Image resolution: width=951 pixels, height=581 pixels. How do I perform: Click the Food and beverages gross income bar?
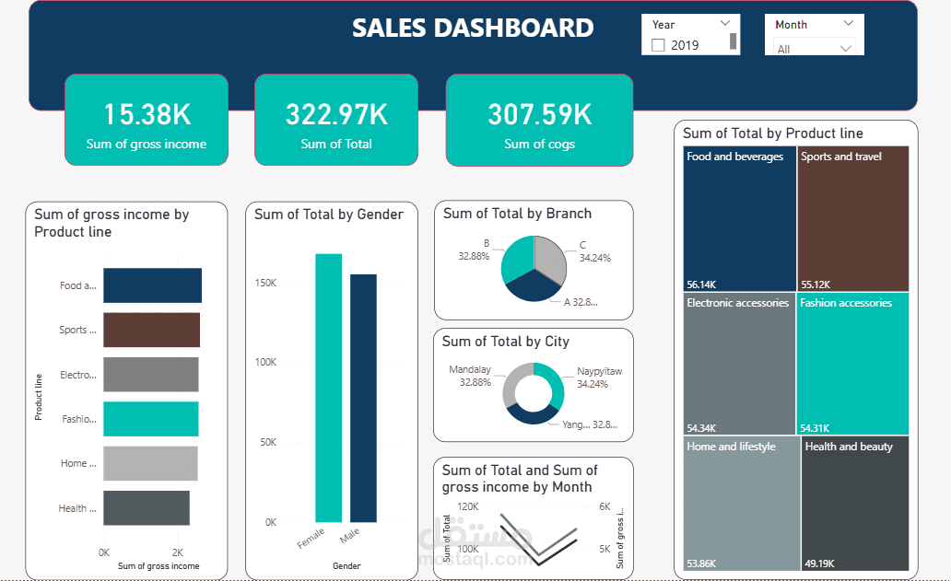[x=152, y=285]
